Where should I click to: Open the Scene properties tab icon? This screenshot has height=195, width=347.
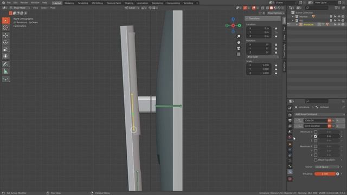point(290,132)
